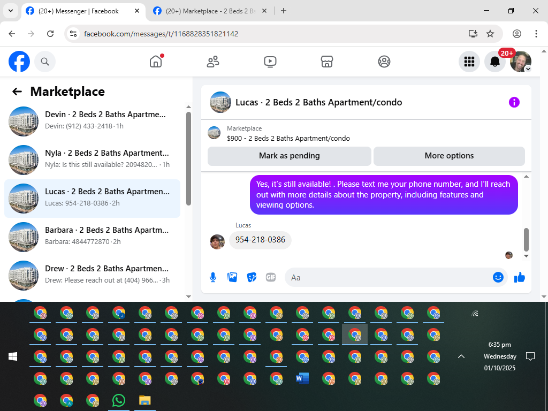Click the browser Back arrow

[12, 34]
